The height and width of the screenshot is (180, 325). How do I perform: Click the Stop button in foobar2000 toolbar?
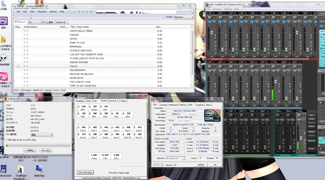point(70,12)
